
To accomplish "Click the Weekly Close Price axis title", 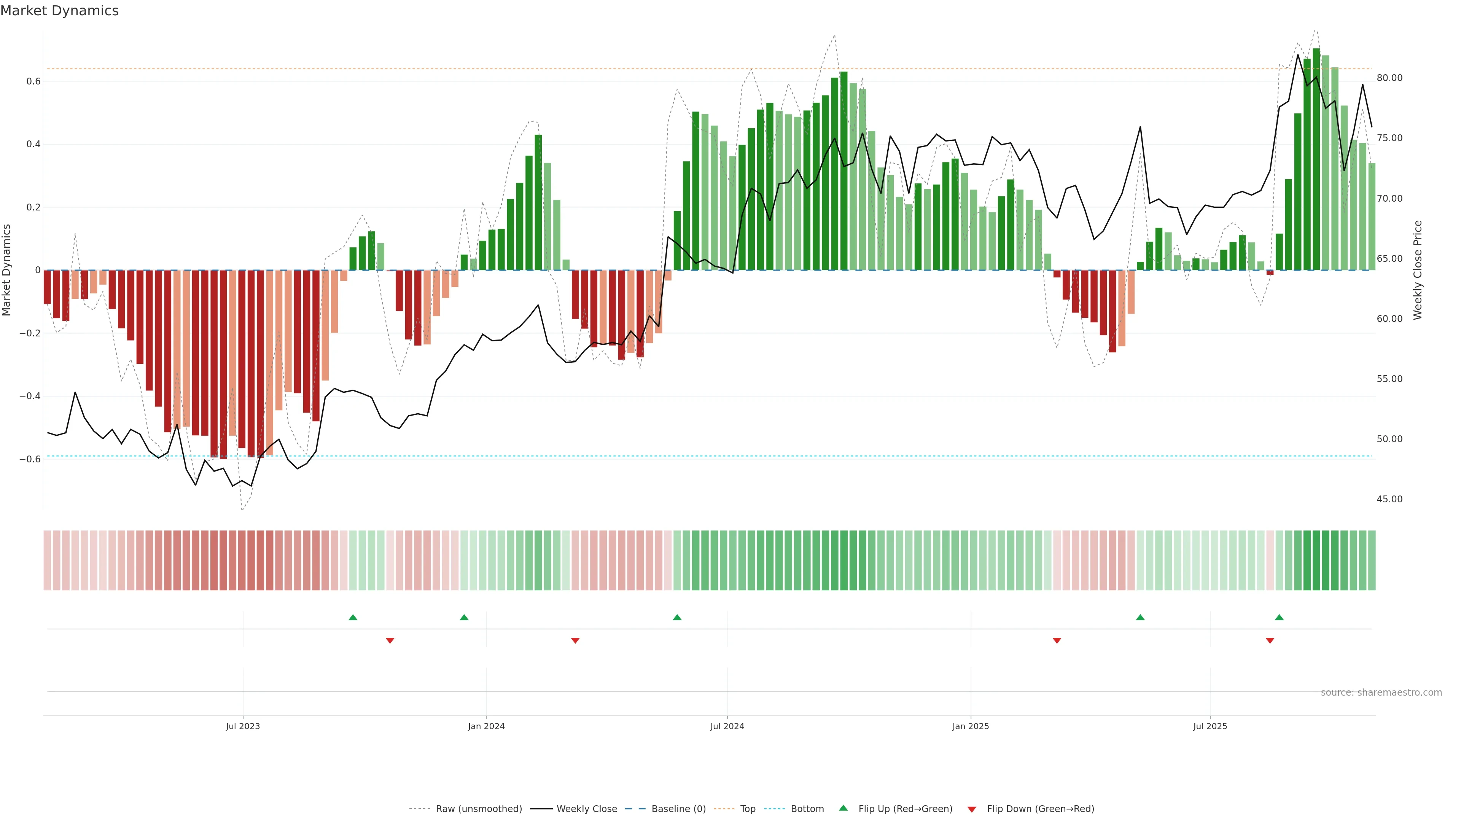I will click(1417, 270).
